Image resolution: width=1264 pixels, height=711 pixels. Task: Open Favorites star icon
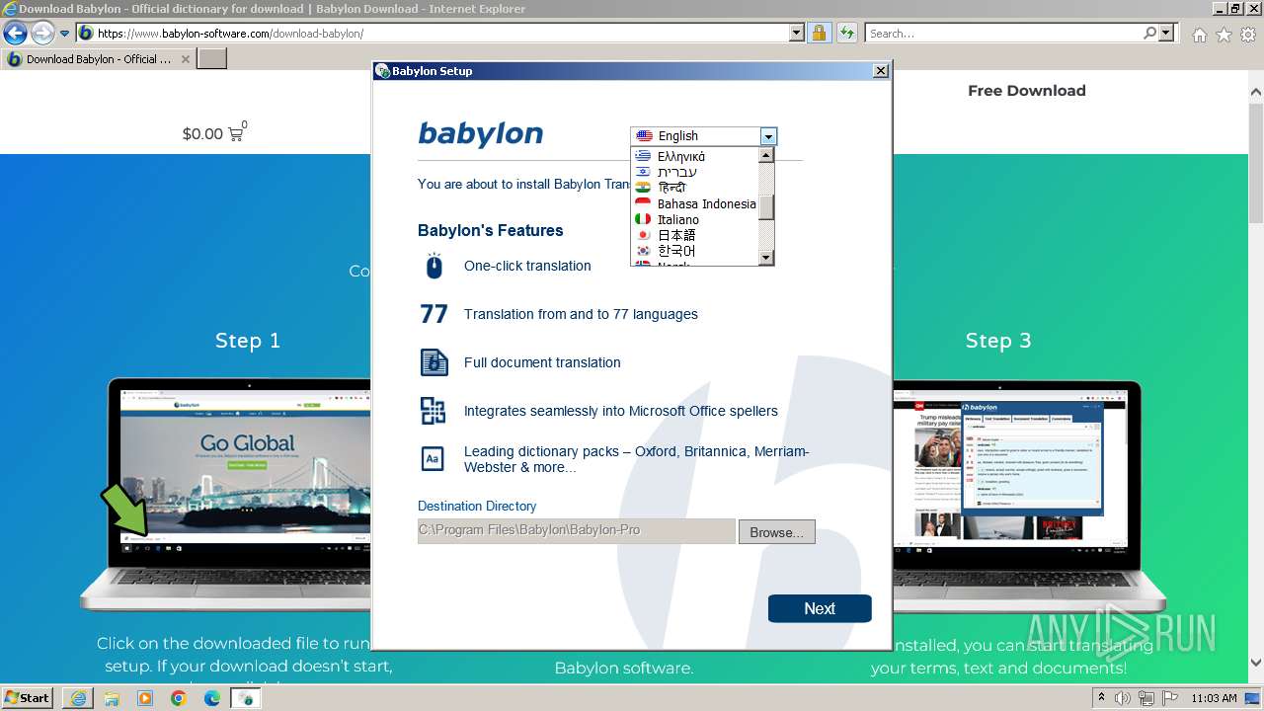1224,35
